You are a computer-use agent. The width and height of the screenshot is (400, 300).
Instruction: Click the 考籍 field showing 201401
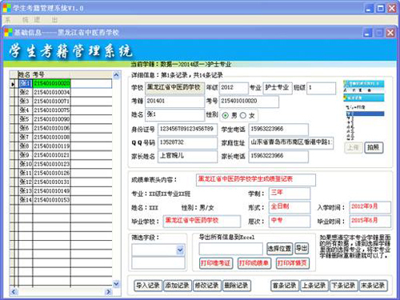[x=174, y=102]
